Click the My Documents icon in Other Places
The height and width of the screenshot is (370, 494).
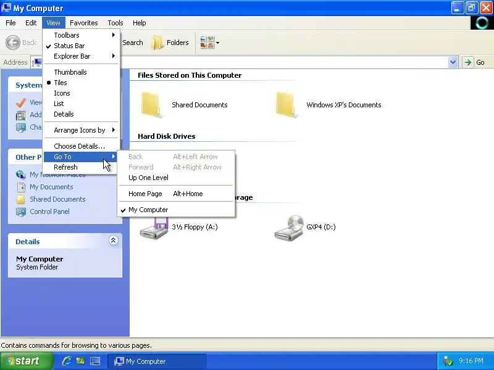pyautogui.click(x=21, y=187)
